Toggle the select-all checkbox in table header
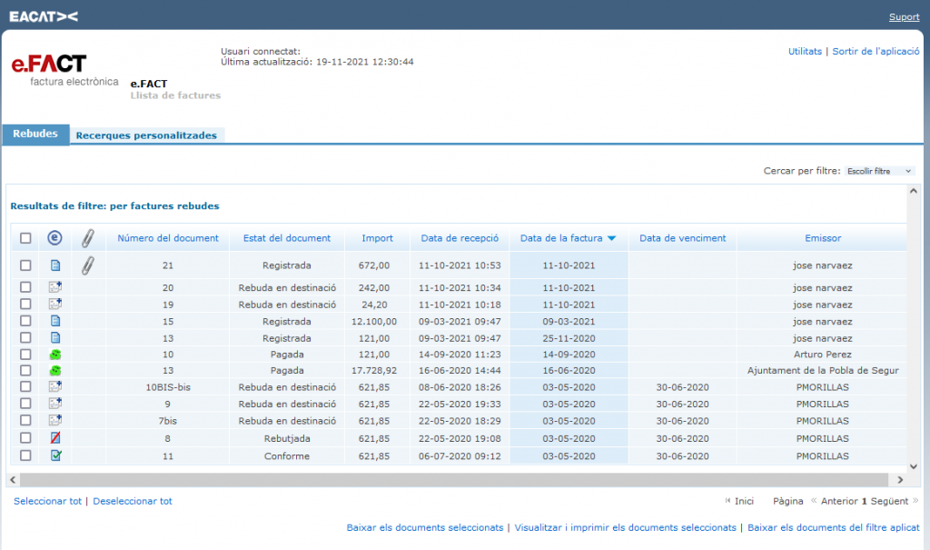The image size is (930, 550). point(25,238)
